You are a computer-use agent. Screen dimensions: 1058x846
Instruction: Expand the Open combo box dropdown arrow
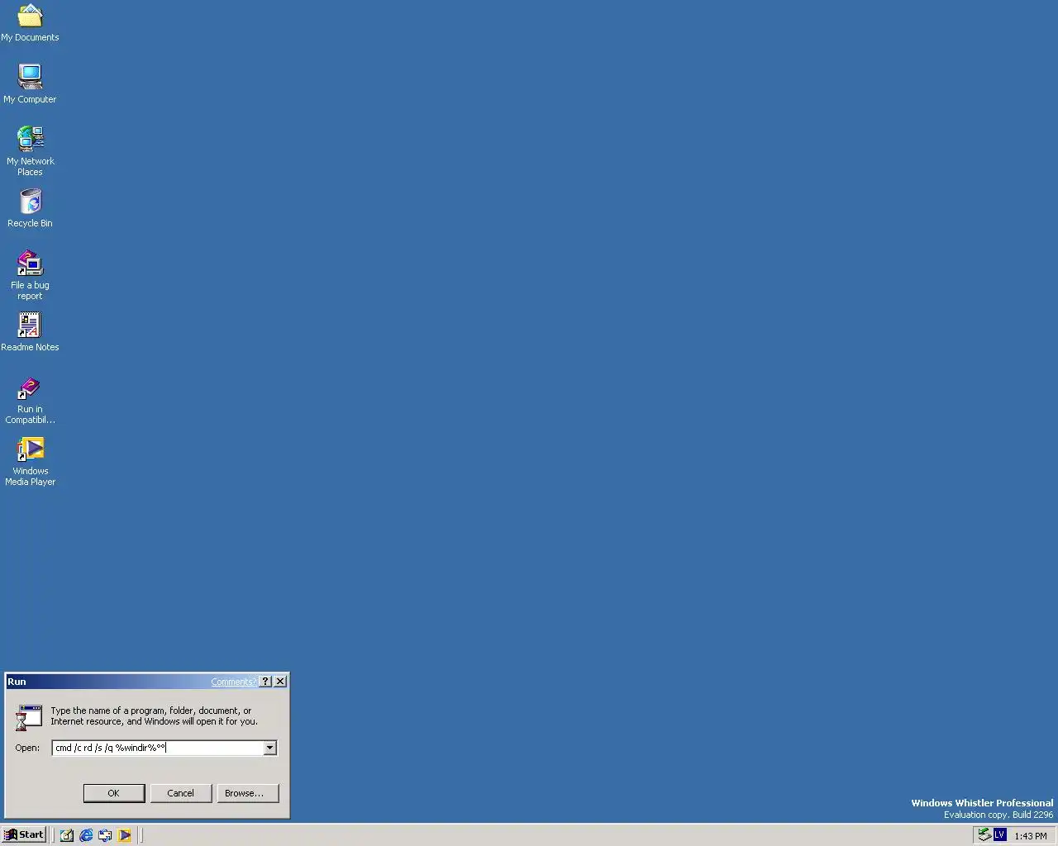pyautogui.click(x=269, y=748)
